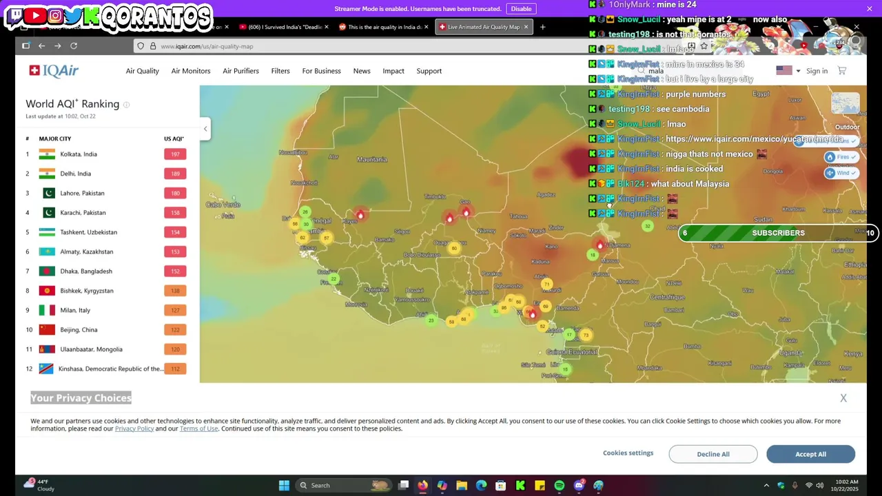
Task: Reload the page with the refresh icon
Action: pyautogui.click(x=74, y=46)
